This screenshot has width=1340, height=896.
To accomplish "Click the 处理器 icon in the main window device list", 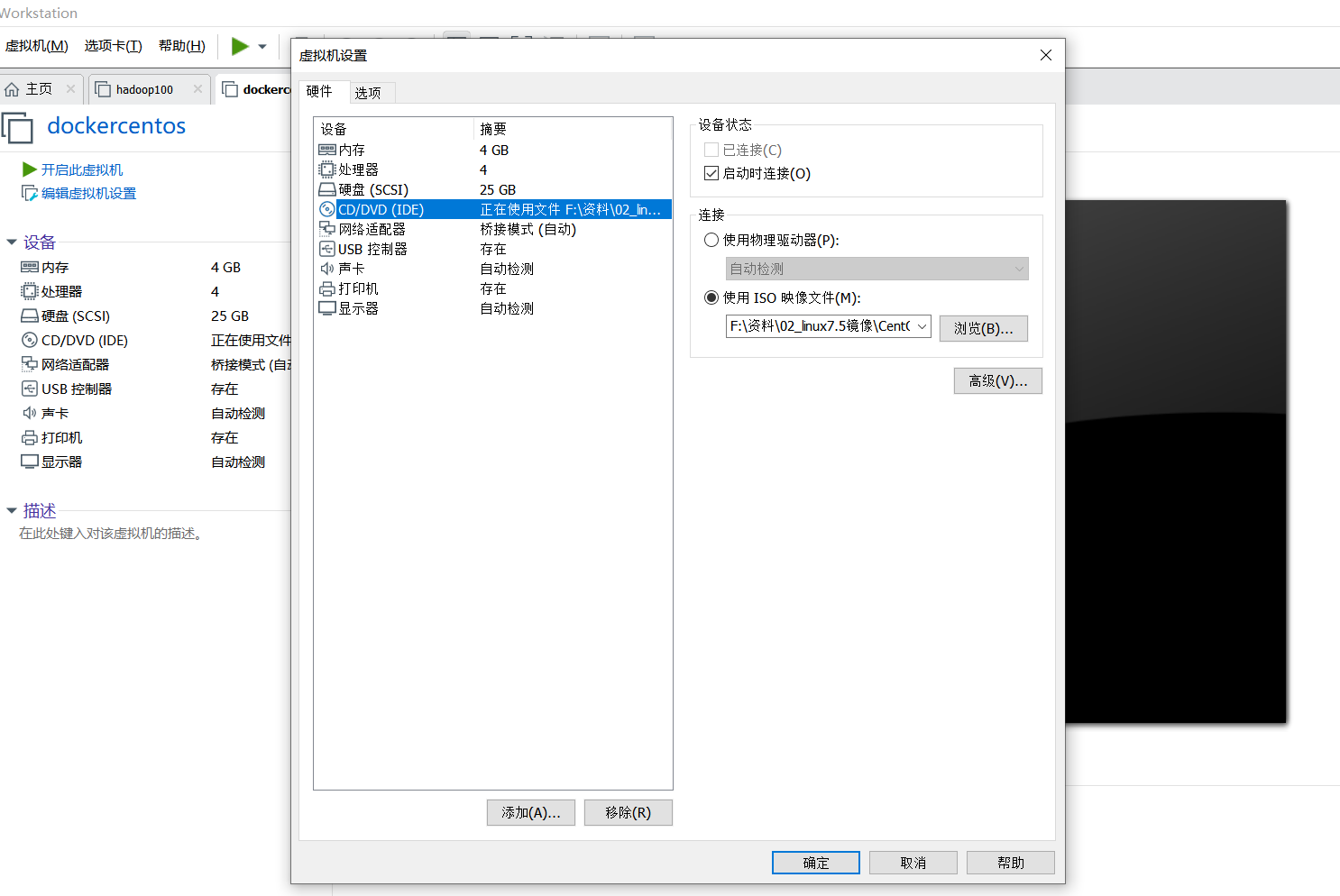I will coord(30,291).
